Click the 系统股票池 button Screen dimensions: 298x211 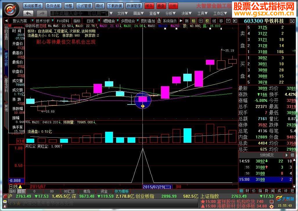[x=33, y=6]
